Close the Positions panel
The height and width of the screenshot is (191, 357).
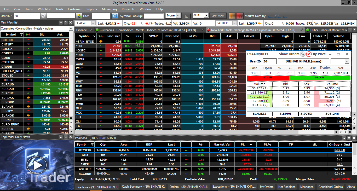click(354, 138)
